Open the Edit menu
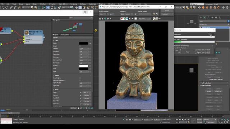This screenshot has width=230, height=129. (8, 4)
